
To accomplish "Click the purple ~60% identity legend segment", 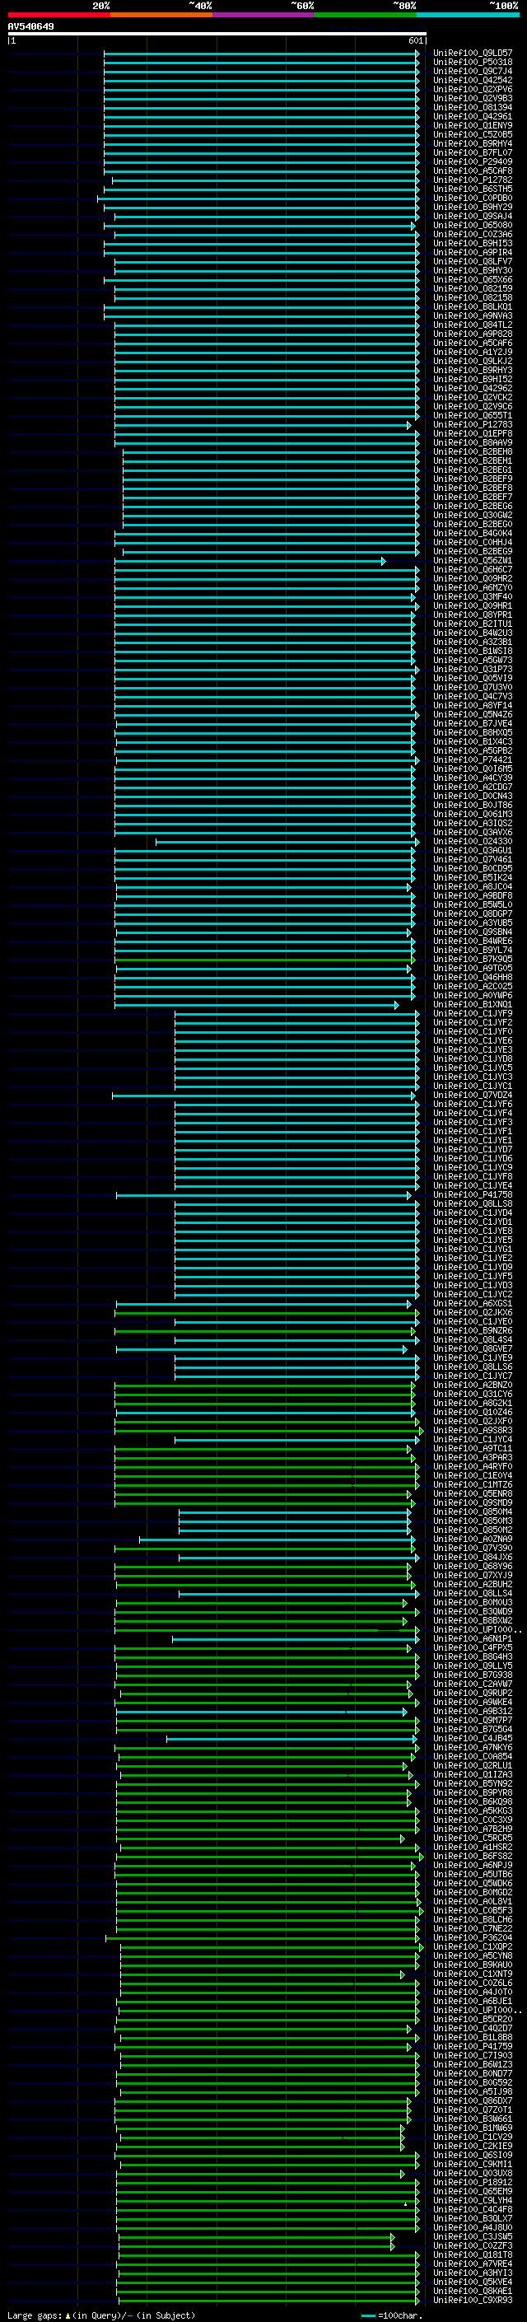I will pyautogui.click(x=263, y=15).
